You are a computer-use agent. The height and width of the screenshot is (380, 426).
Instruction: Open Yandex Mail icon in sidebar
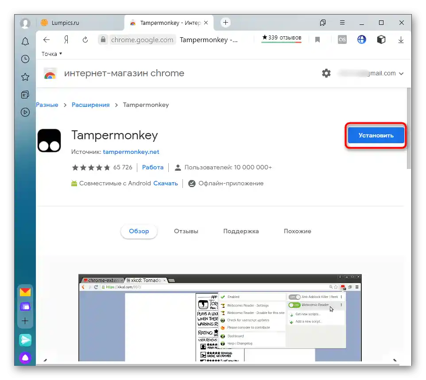tap(25, 292)
